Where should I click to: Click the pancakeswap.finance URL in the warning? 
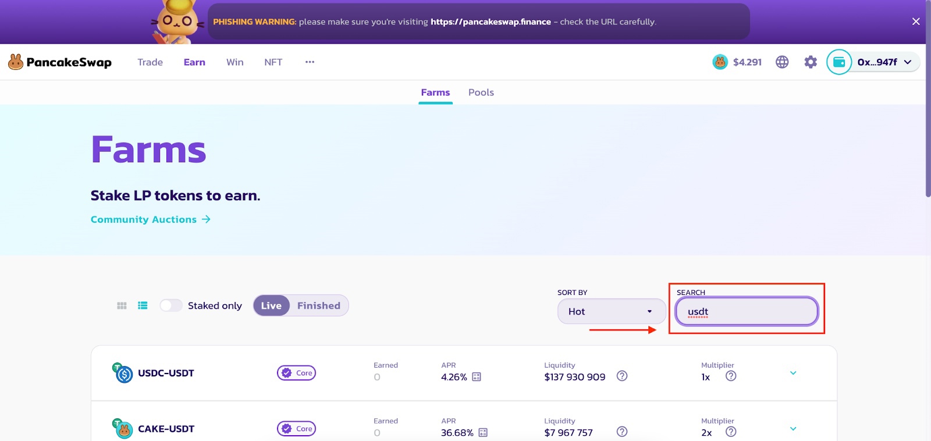pos(491,22)
